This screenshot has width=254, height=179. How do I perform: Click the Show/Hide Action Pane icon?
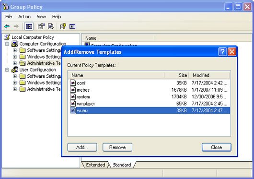click(72, 26)
